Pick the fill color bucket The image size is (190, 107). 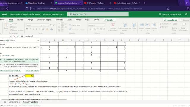click(47, 29)
